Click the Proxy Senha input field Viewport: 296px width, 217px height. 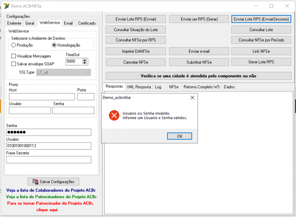tap(73, 110)
